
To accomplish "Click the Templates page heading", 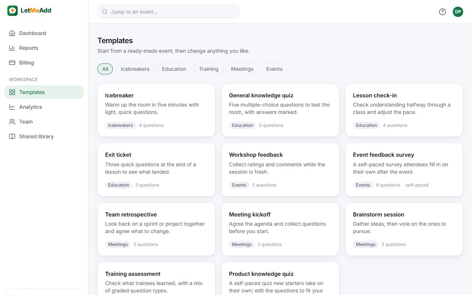I will [x=115, y=41].
